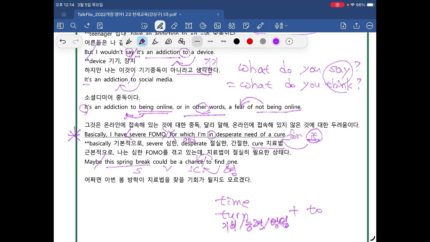Select the Text box tool
This screenshot has width=430, height=242.
pos(188,26)
